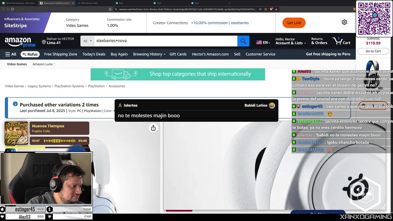Open the All search category dropdown
The image size is (393, 221).
[x=87, y=41]
